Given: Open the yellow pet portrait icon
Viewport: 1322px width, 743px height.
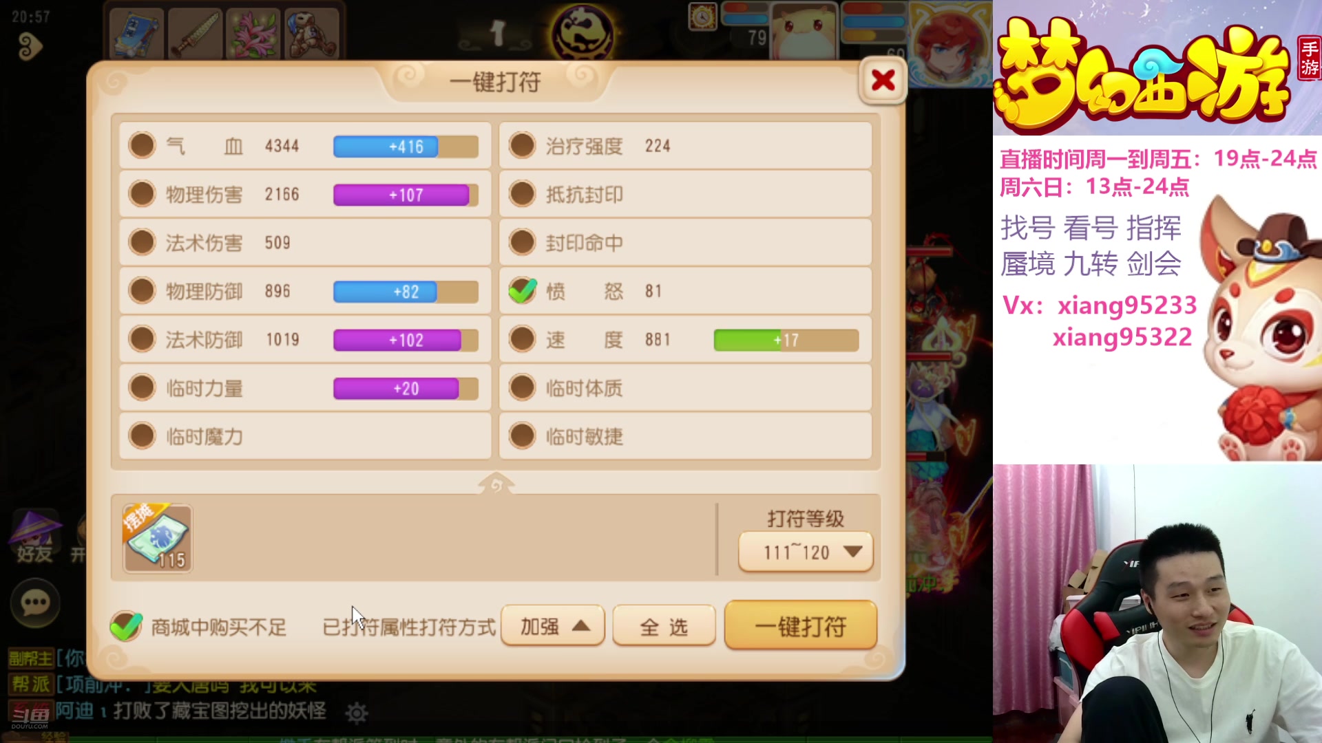Looking at the screenshot, I should pos(804,32).
